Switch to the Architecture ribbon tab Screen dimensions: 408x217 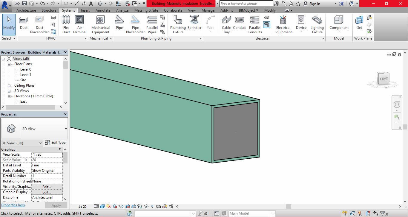26,10
